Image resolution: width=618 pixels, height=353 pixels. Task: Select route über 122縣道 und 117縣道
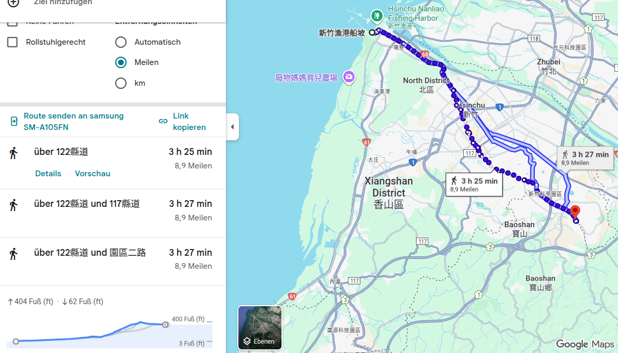113,213
